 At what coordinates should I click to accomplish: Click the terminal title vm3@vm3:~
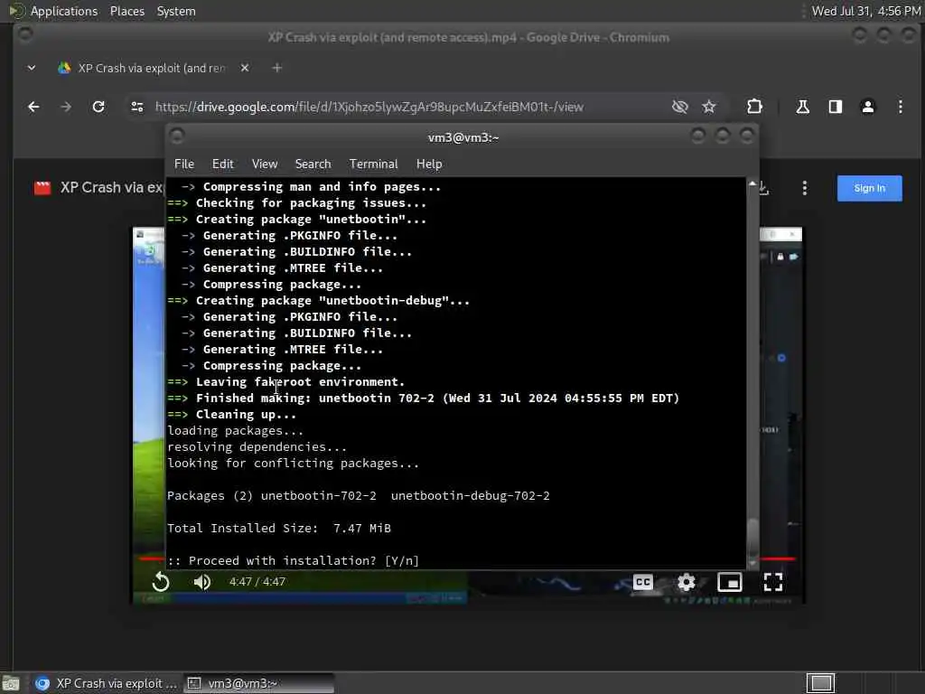point(463,137)
